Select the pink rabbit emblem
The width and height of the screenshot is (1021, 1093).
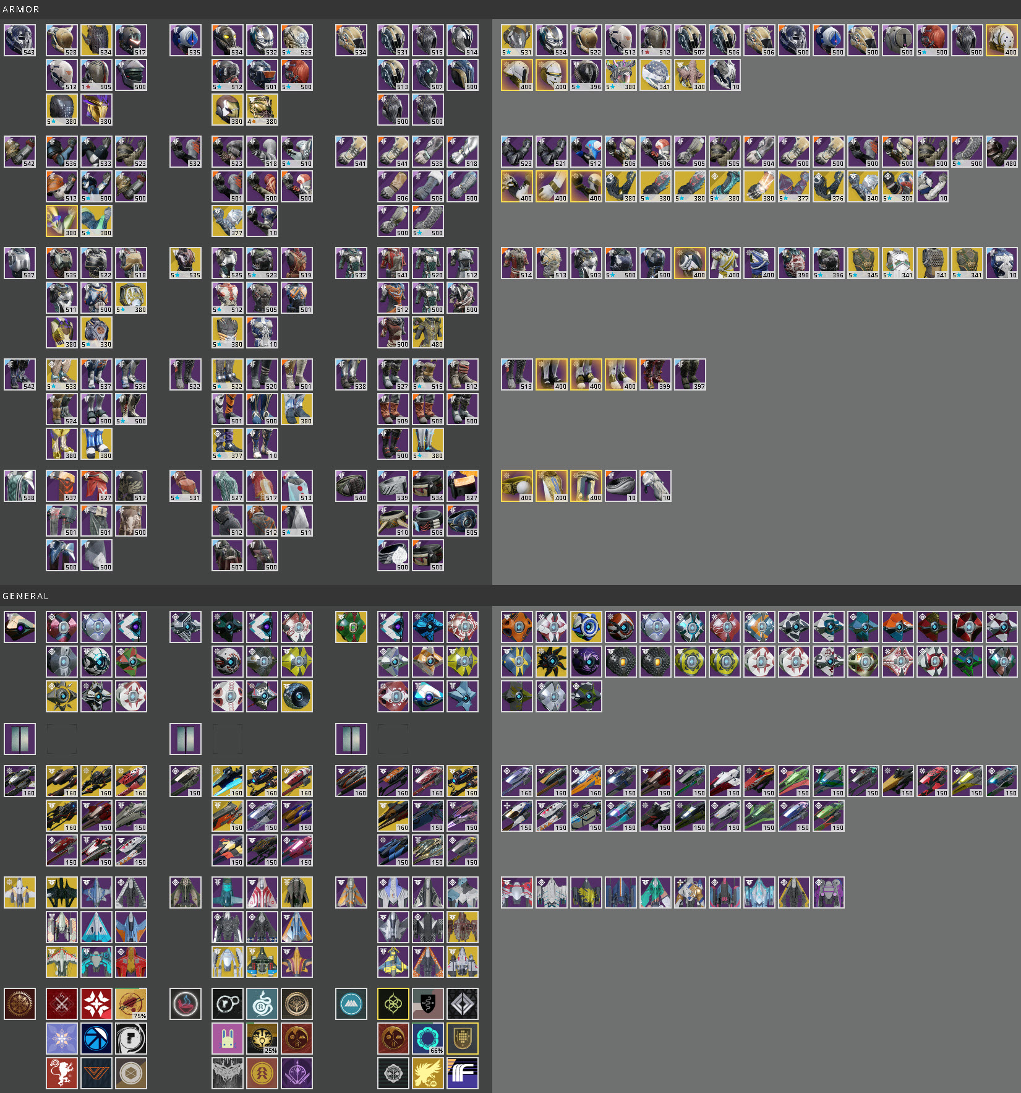click(228, 1039)
